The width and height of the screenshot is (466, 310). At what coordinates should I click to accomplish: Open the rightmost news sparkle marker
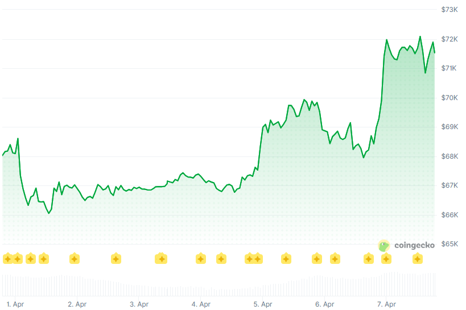pyautogui.click(x=418, y=259)
